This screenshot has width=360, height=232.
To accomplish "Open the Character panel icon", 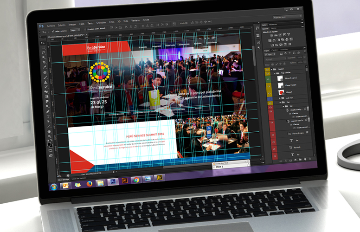I will click(258, 43).
